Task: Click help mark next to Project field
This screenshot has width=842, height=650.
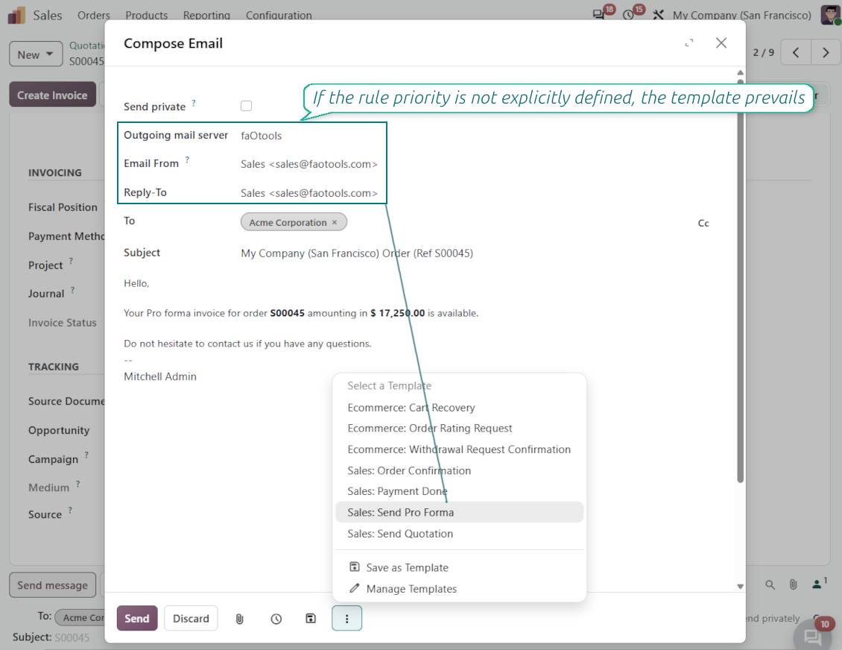Action: pos(71,261)
